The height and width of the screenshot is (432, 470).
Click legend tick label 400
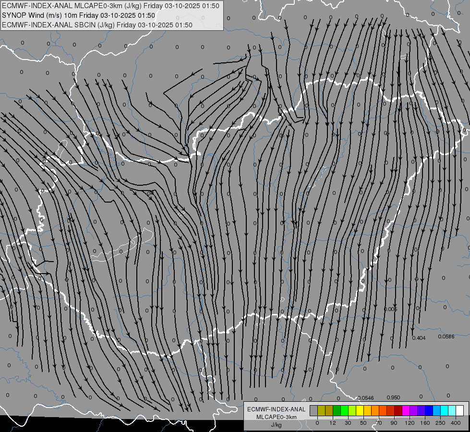tap(456, 423)
